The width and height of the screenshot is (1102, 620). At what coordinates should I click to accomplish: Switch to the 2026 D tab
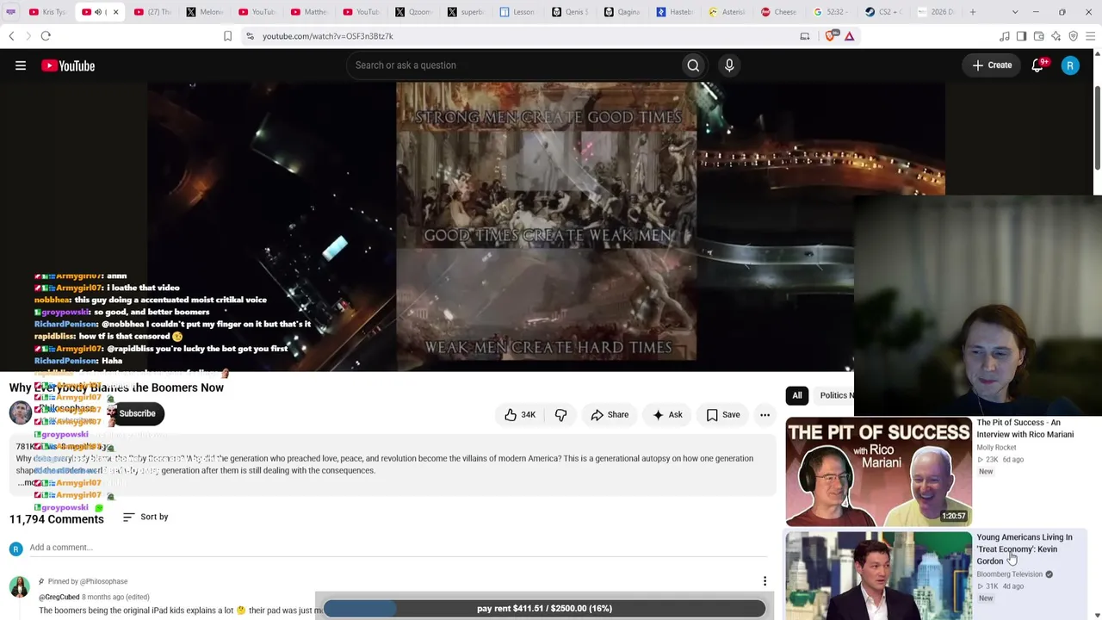935,12
